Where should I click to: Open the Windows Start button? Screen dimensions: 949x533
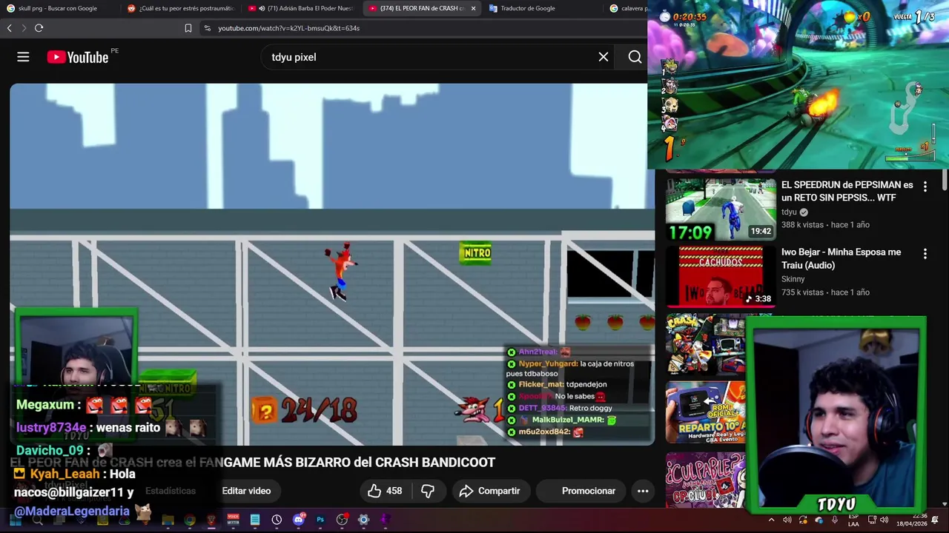coord(15,520)
